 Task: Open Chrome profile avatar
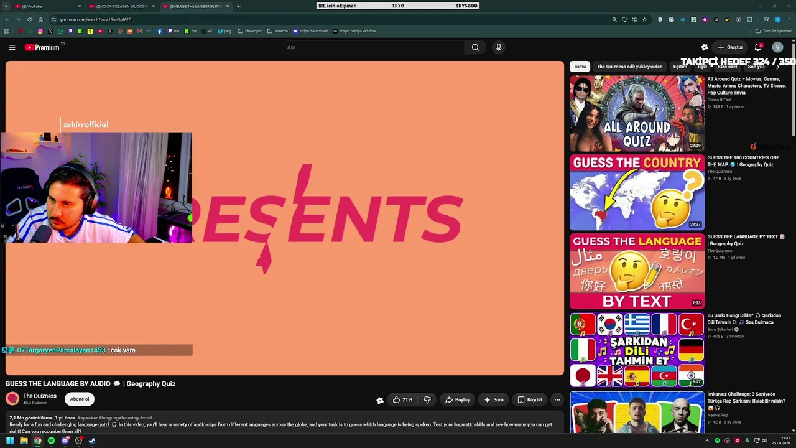[777, 19]
